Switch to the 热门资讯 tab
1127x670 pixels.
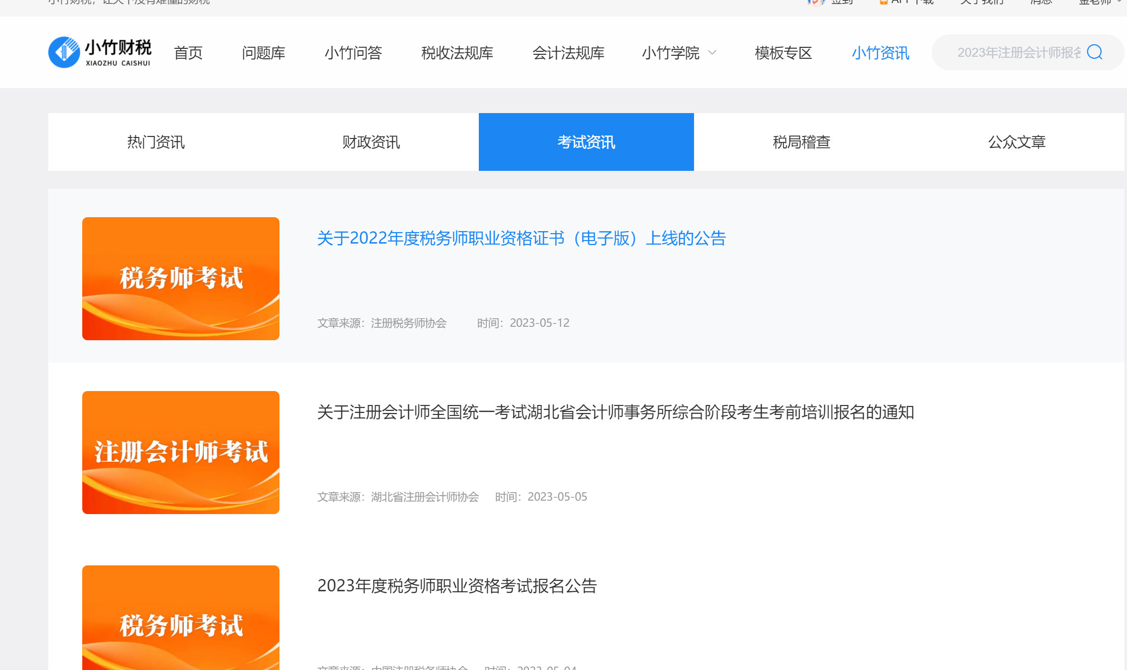pos(156,142)
